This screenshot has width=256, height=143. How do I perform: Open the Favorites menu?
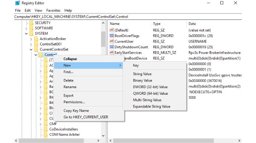click(x=53, y=10)
